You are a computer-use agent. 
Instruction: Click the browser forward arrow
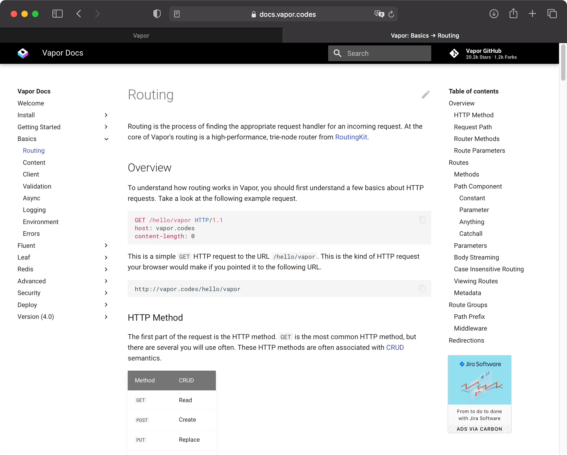pos(98,14)
